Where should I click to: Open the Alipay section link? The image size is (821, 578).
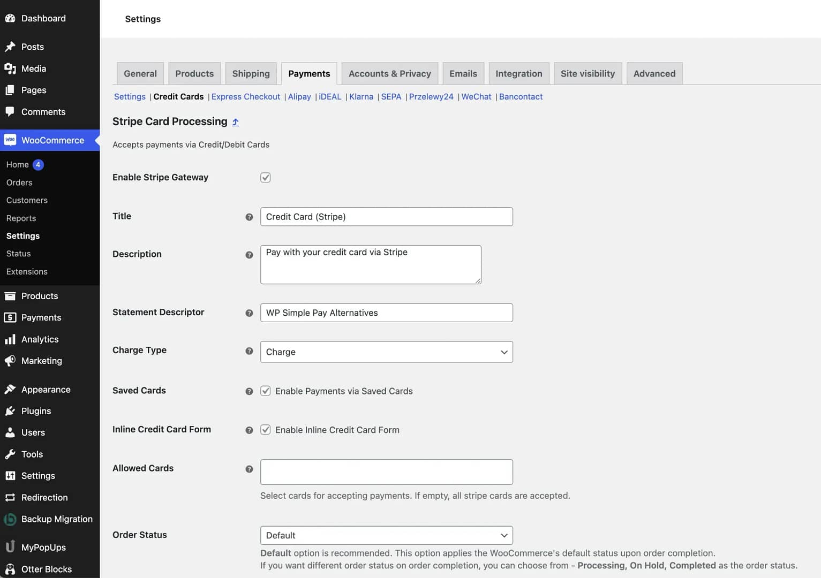coord(299,96)
